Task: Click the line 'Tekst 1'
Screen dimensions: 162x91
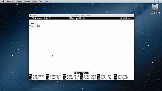Action: point(34,24)
